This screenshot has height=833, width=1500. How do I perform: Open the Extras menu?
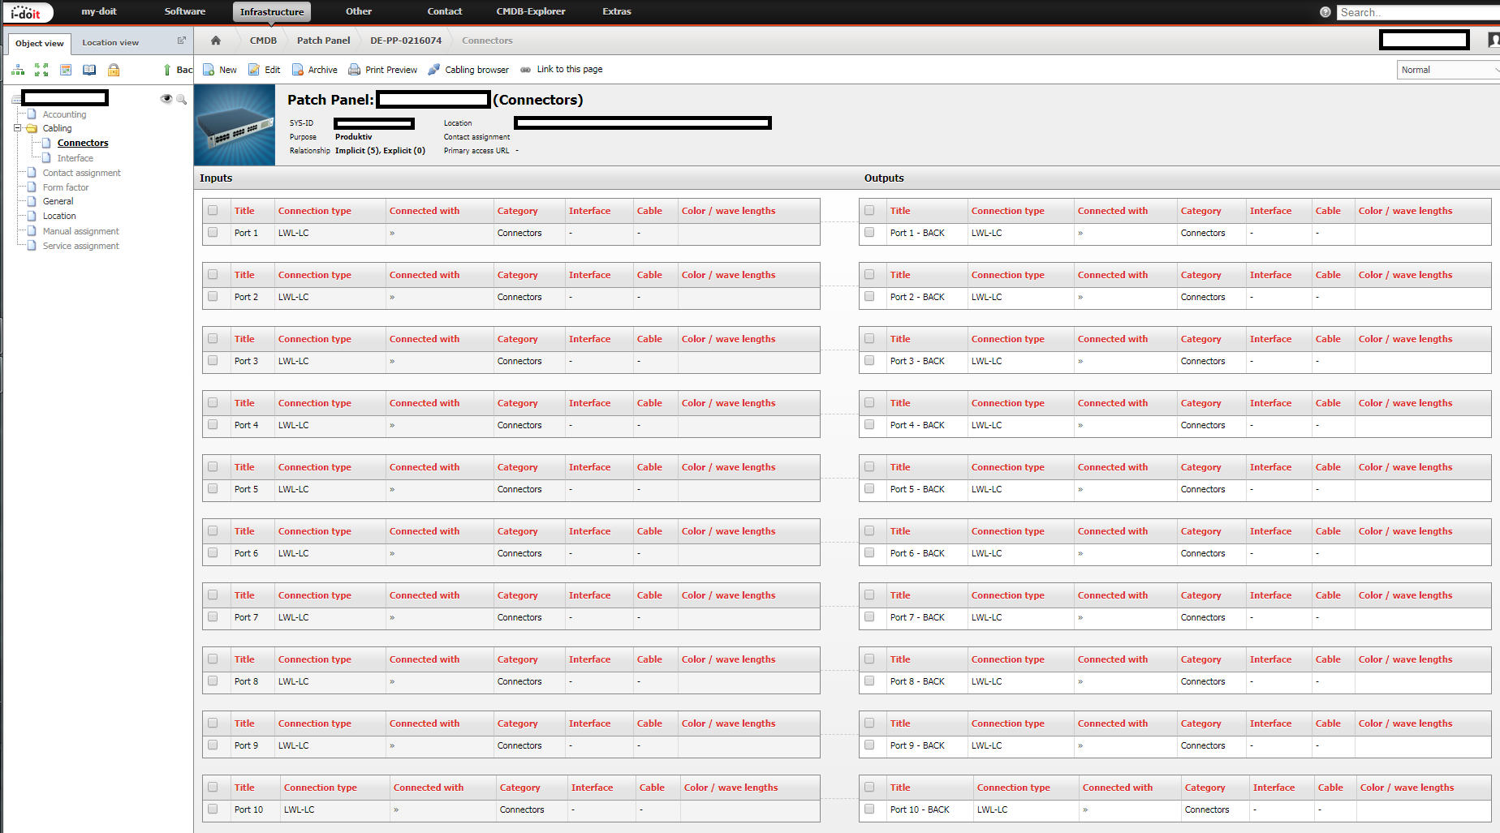click(617, 11)
